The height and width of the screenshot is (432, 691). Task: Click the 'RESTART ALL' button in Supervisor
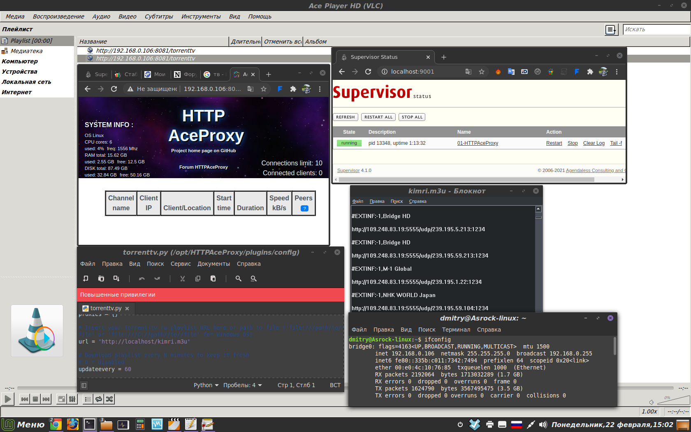(378, 117)
